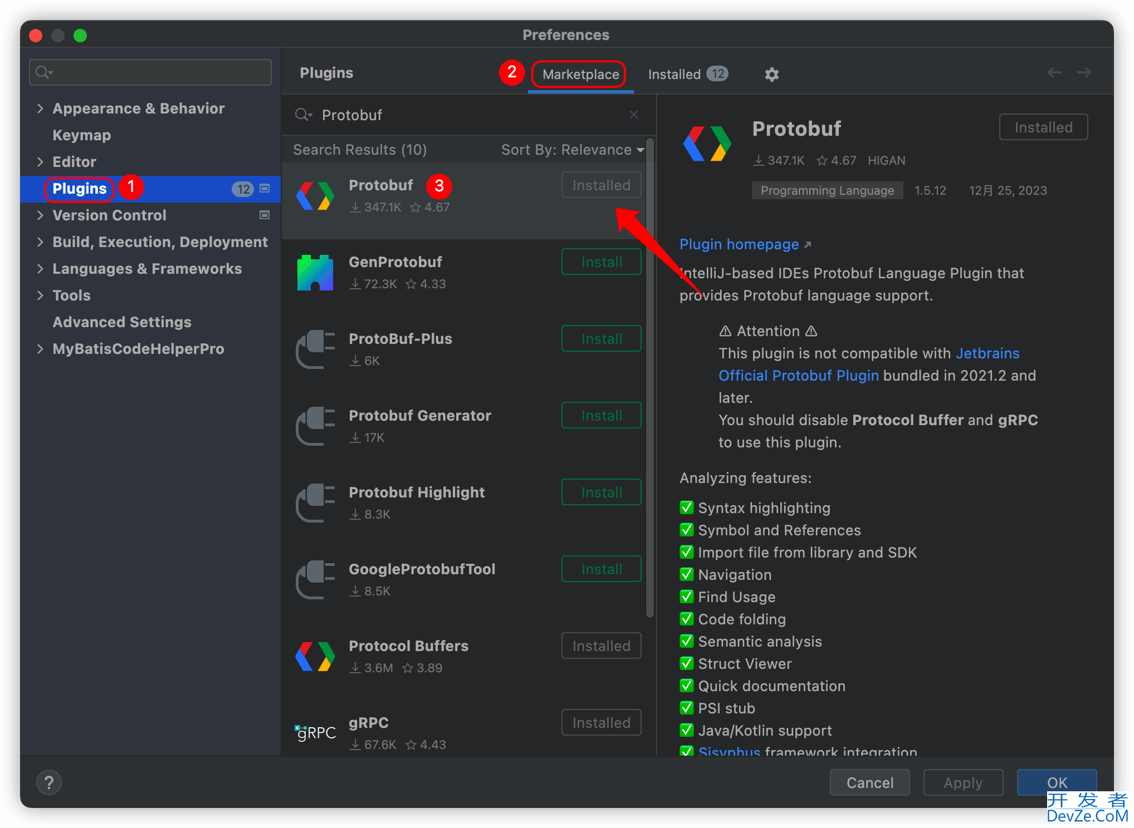The image size is (1134, 828).
Task: Expand the MyBatisCodeHelperPro section
Action: pos(40,348)
